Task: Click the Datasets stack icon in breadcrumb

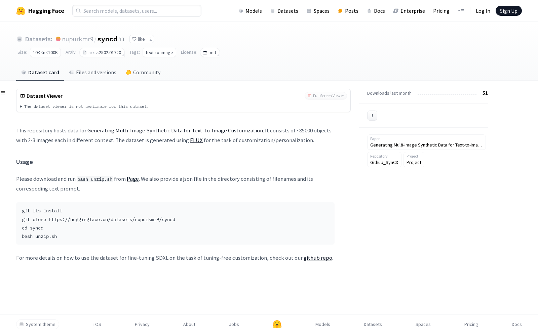Action: click(20, 39)
